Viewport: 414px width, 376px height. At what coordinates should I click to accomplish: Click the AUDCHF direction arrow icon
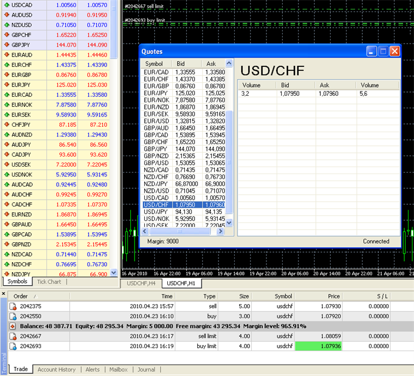[x=7, y=195]
